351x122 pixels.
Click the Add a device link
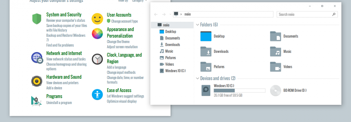coord(54,88)
